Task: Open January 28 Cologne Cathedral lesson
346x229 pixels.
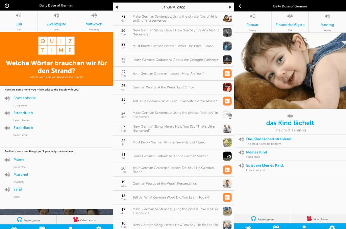Action: [176, 60]
